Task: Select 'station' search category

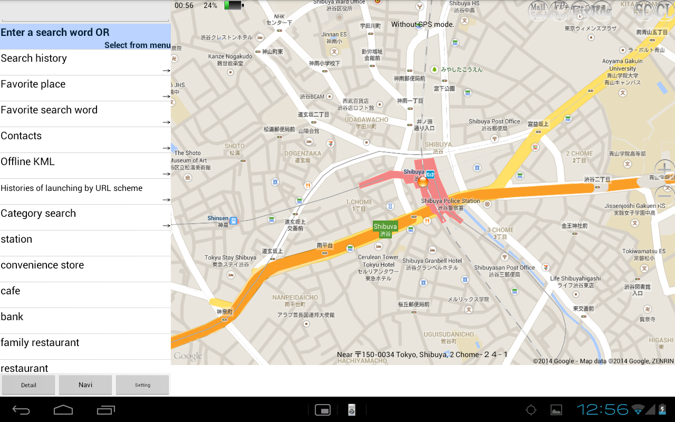Action: 85,243
